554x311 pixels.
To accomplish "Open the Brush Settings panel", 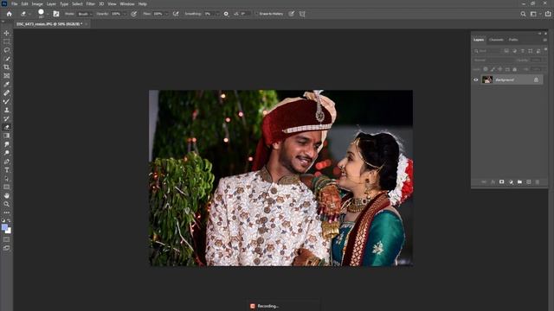I will point(56,14).
